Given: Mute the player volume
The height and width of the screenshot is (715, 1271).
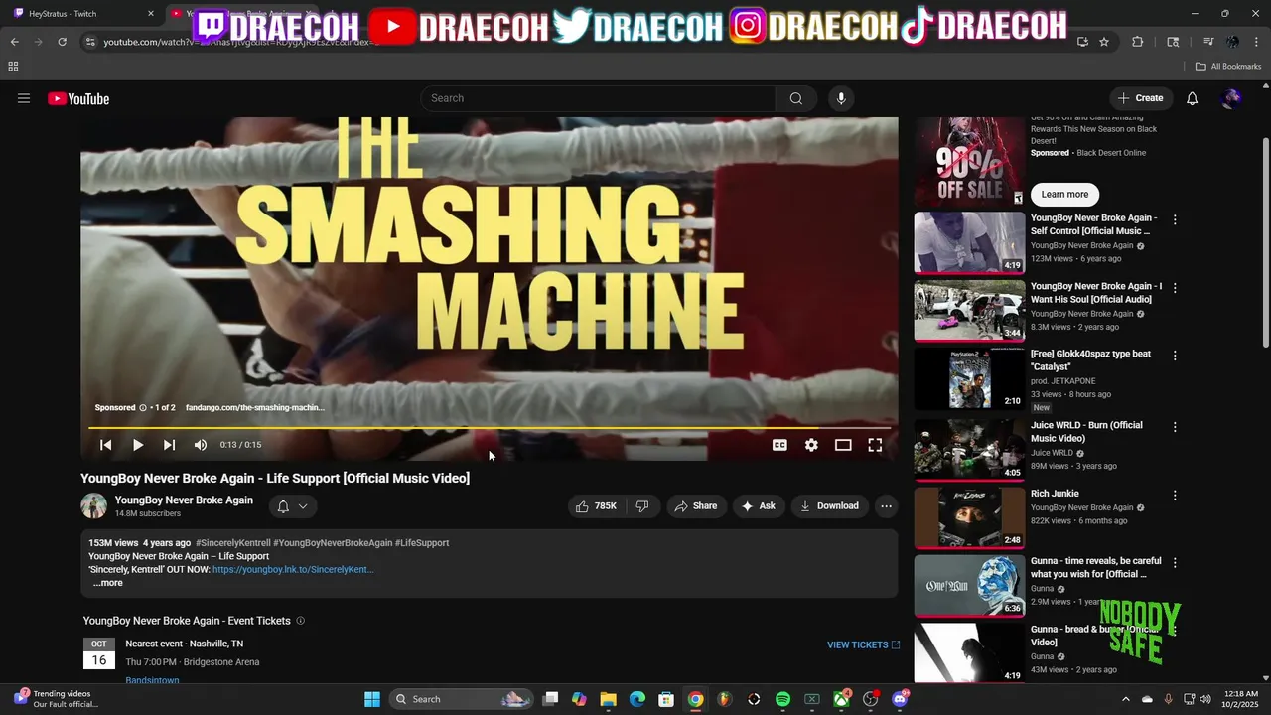Looking at the screenshot, I should point(201,445).
